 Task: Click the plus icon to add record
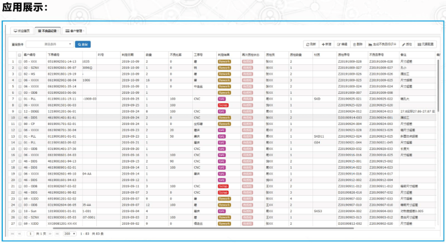pos(323,44)
